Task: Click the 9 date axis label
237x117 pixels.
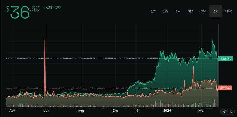Action: [x=137, y=111]
